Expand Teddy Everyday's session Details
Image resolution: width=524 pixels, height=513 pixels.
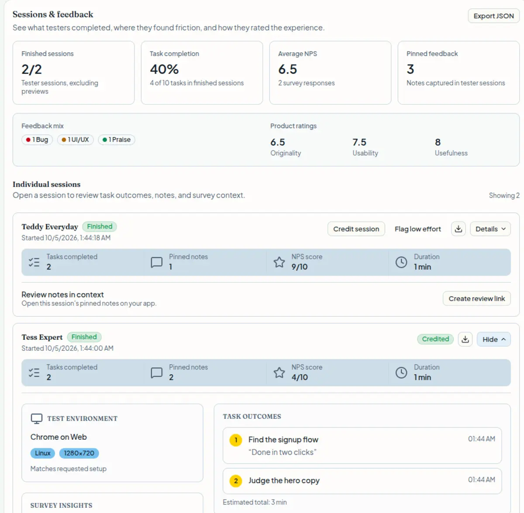[490, 229]
